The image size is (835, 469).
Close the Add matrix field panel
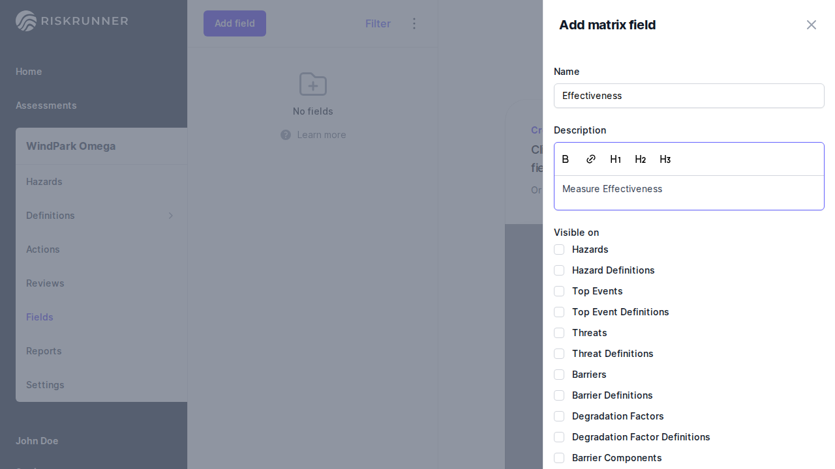[x=811, y=25]
